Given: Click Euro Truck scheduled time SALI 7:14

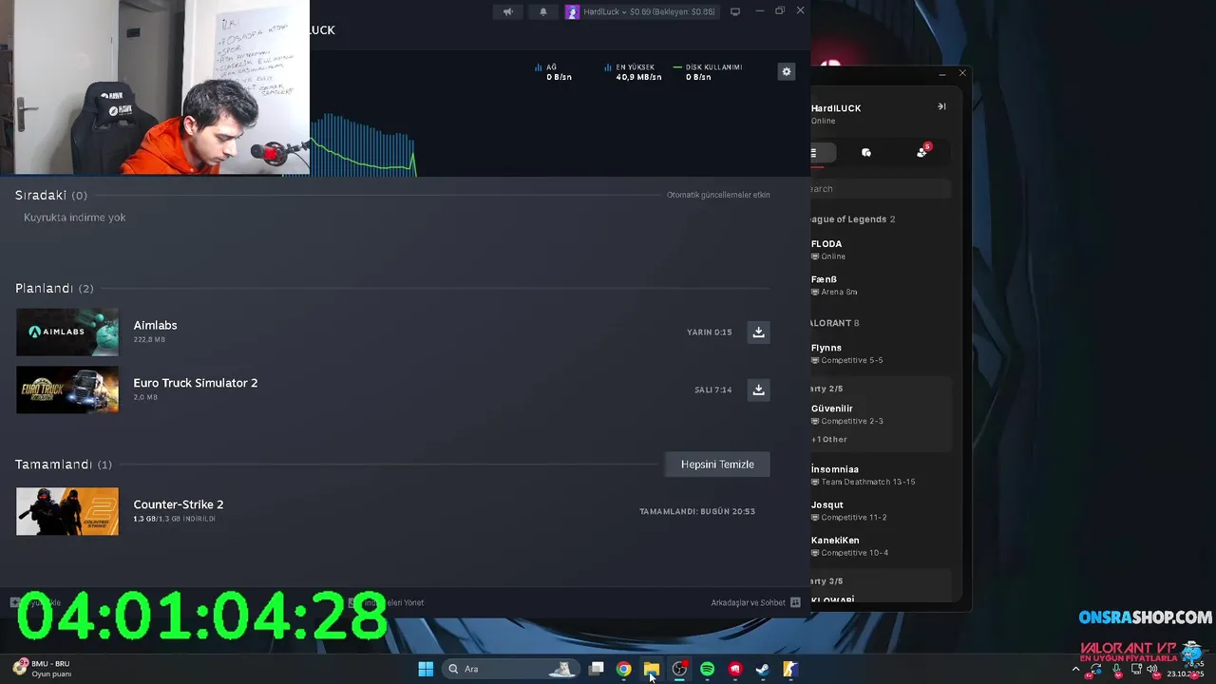Looking at the screenshot, I should pos(713,389).
